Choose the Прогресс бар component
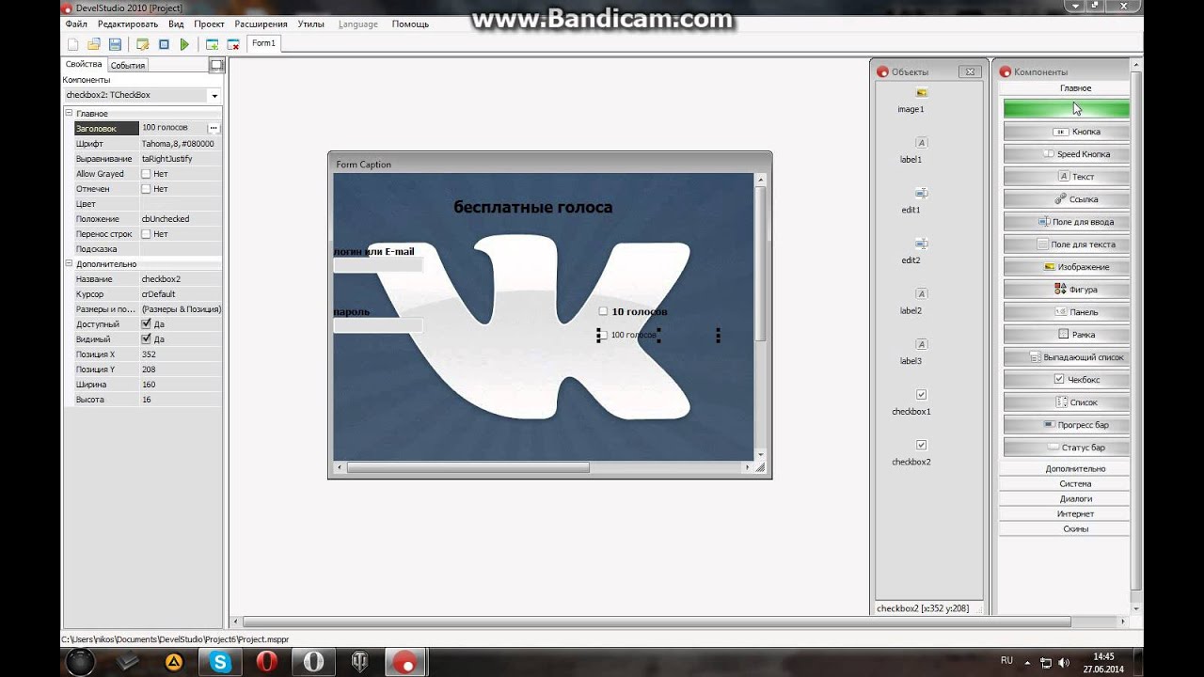1204x677 pixels. coord(1067,425)
